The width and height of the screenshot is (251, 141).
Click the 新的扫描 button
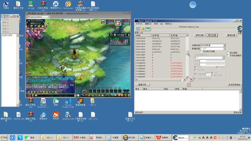[x=199, y=35]
